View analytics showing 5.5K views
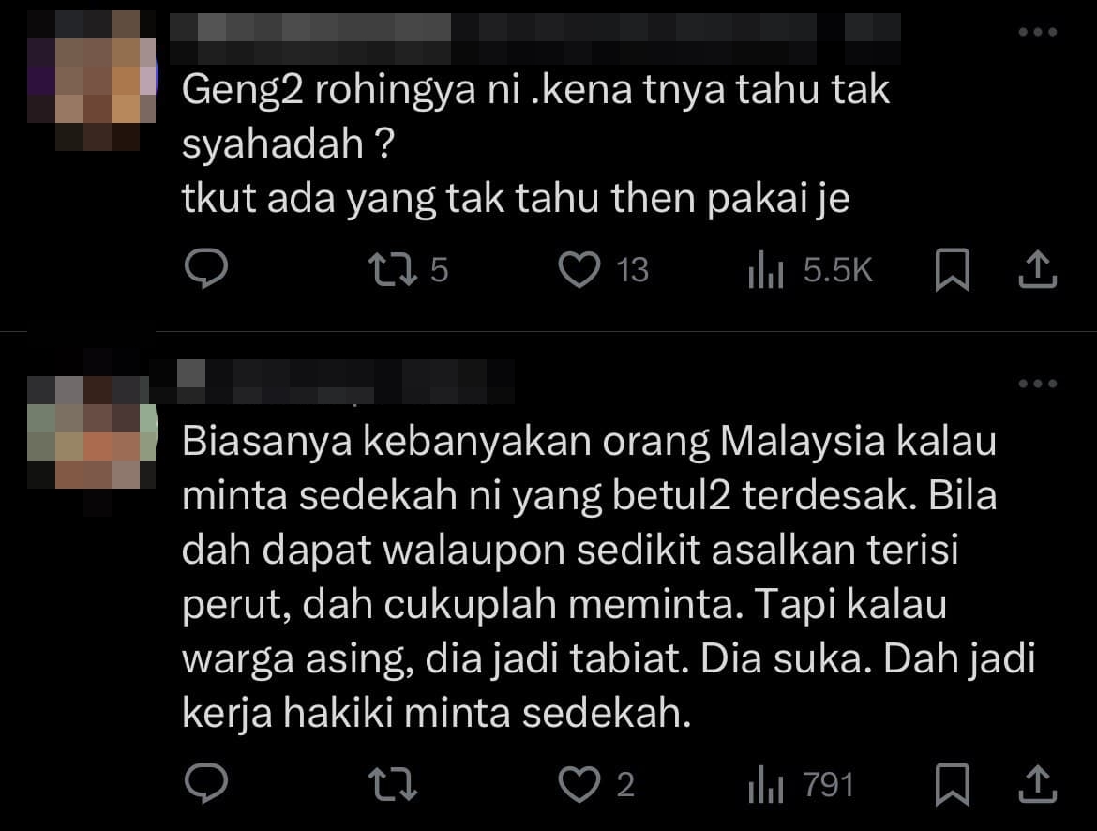The image size is (1097, 831). click(810, 270)
